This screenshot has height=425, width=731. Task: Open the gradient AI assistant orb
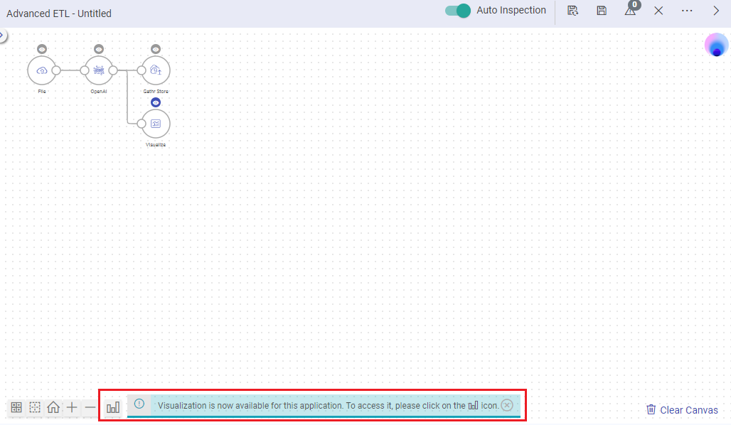coord(716,45)
